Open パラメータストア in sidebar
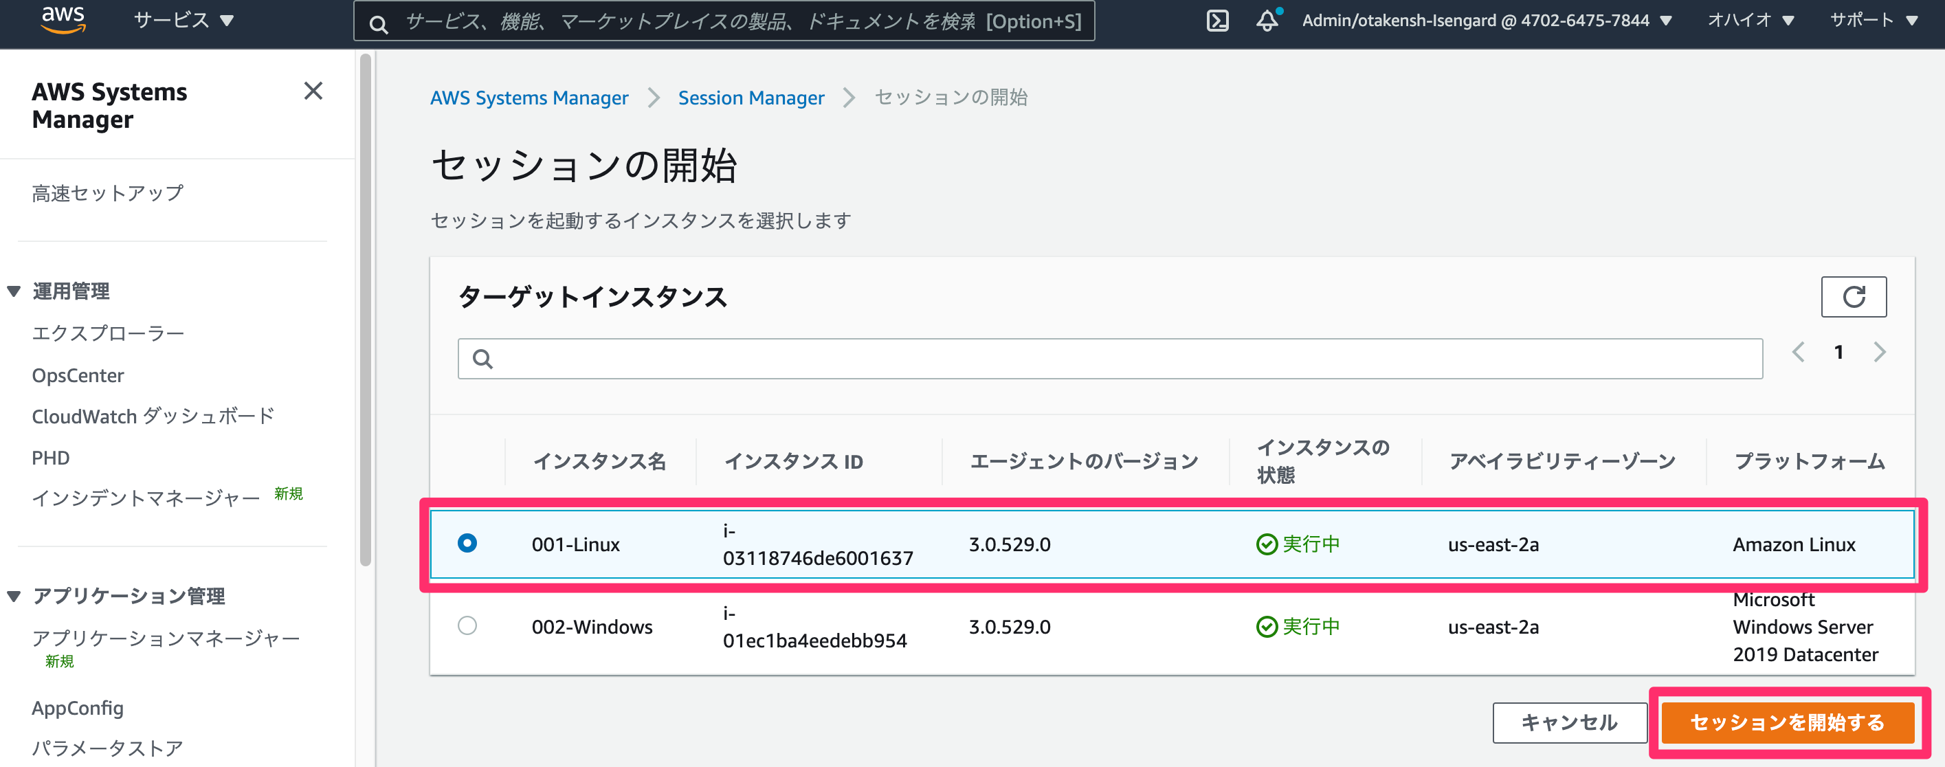1945x767 pixels. pyautogui.click(x=108, y=748)
